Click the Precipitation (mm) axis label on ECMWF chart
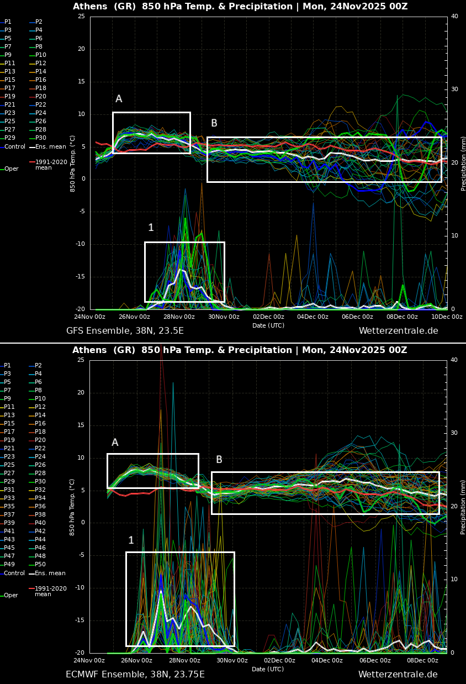The height and width of the screenshot is (684, 466). (463, 507)
